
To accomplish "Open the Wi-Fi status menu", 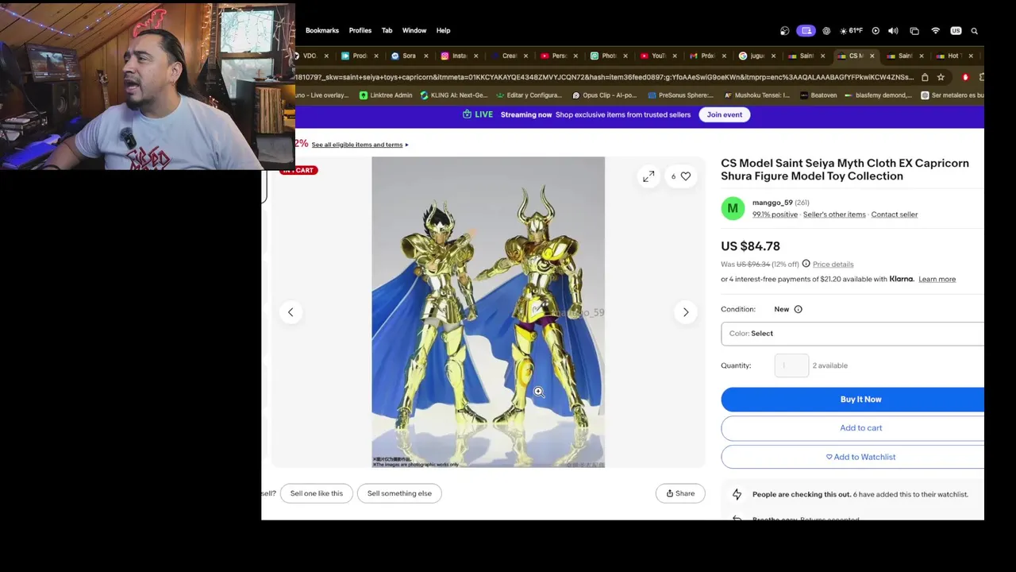I will click(935, 31).
